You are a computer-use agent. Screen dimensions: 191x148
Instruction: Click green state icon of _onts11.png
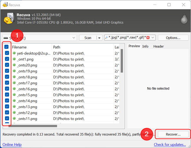(14, 118)
